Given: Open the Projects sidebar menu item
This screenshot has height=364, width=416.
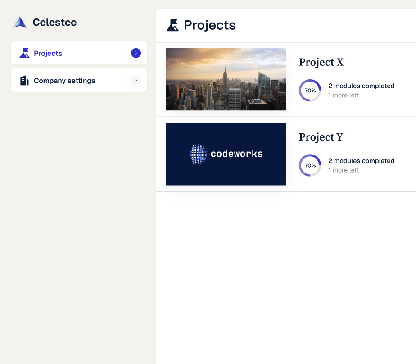Looking at the screenshot, I should [x=79, y=53].
